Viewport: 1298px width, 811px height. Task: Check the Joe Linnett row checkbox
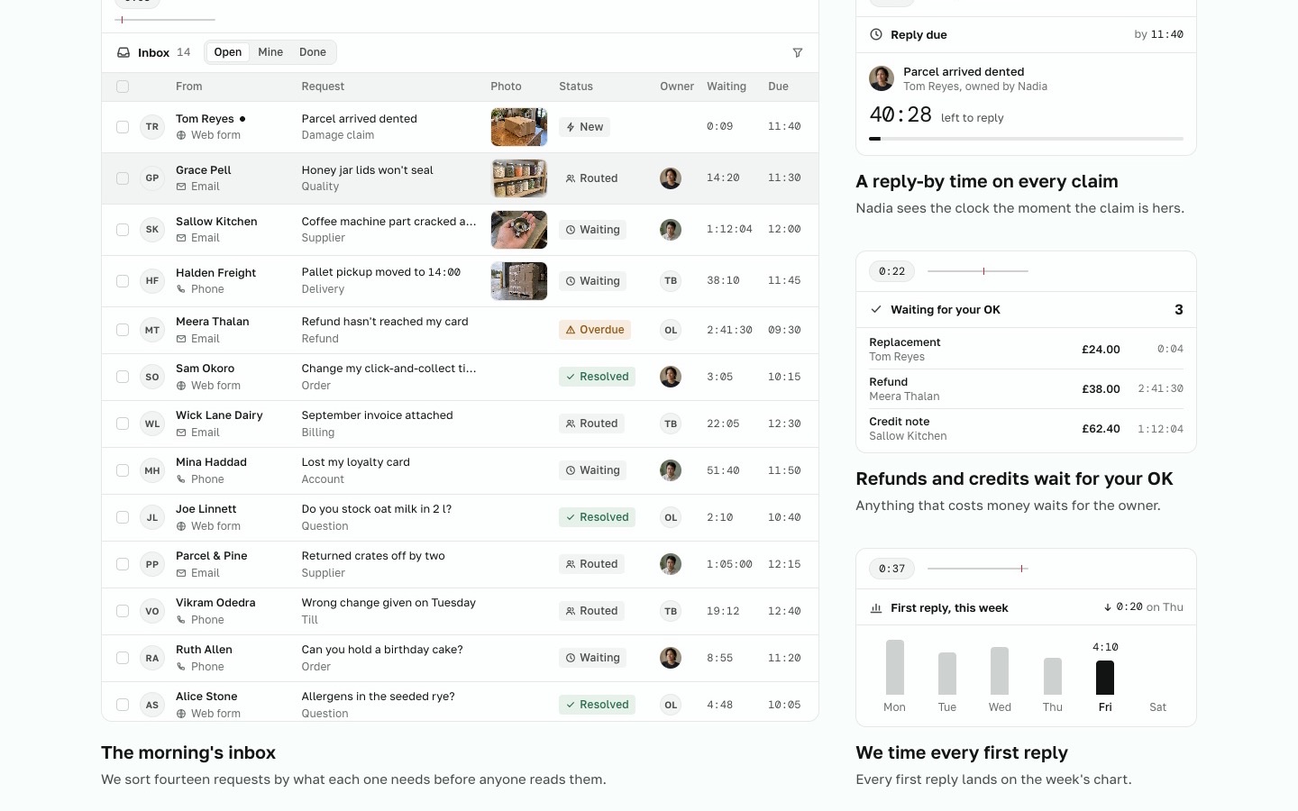pyautogui.click(x=123, y=517)
